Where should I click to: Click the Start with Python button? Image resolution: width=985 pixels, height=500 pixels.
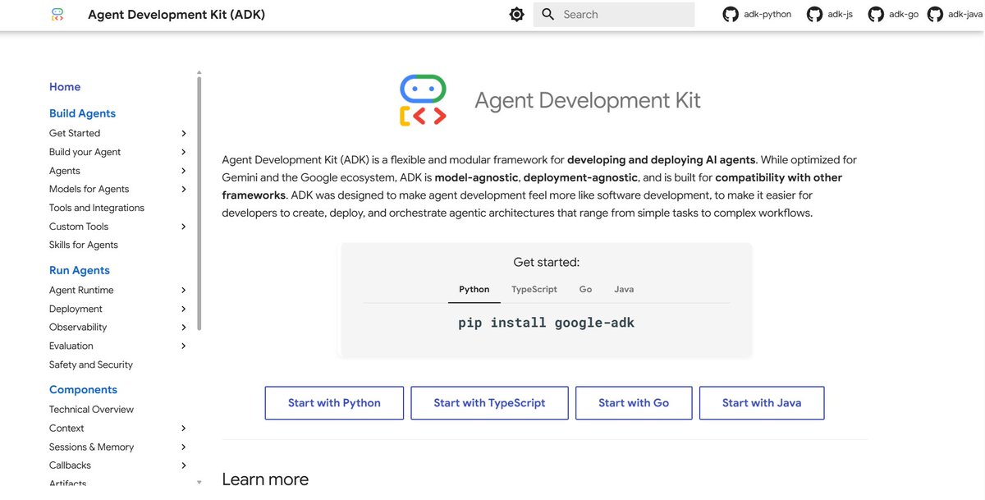point(334,403)
